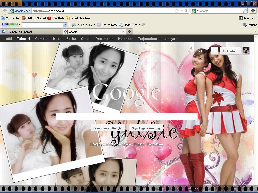Click the browser back arrow button

pos(5,11)
